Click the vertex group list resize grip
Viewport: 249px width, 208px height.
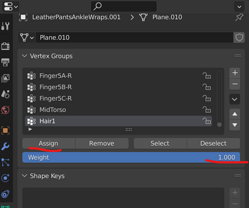(128, 130)
